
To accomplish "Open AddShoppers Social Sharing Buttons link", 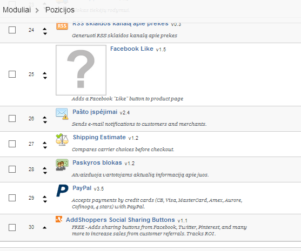I will coord(121,220).
